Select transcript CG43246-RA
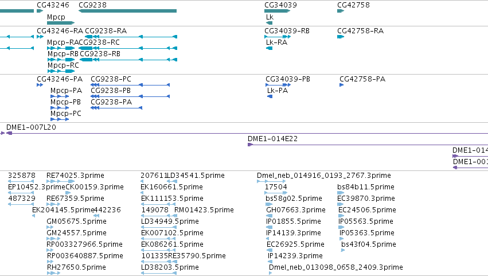This screenshot has width=488, height=276. 60,31
